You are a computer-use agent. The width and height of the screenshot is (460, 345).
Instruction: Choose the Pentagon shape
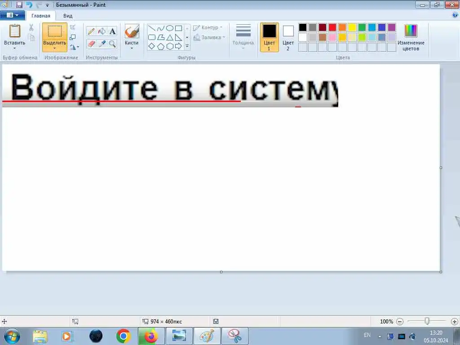pos(161,46)
